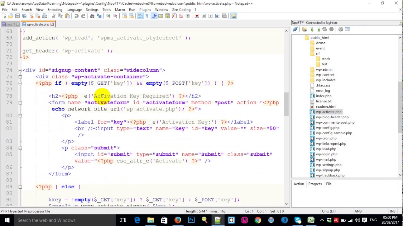Select index.php in the FTP tree
403x226 pixels.
click(323, 96)
